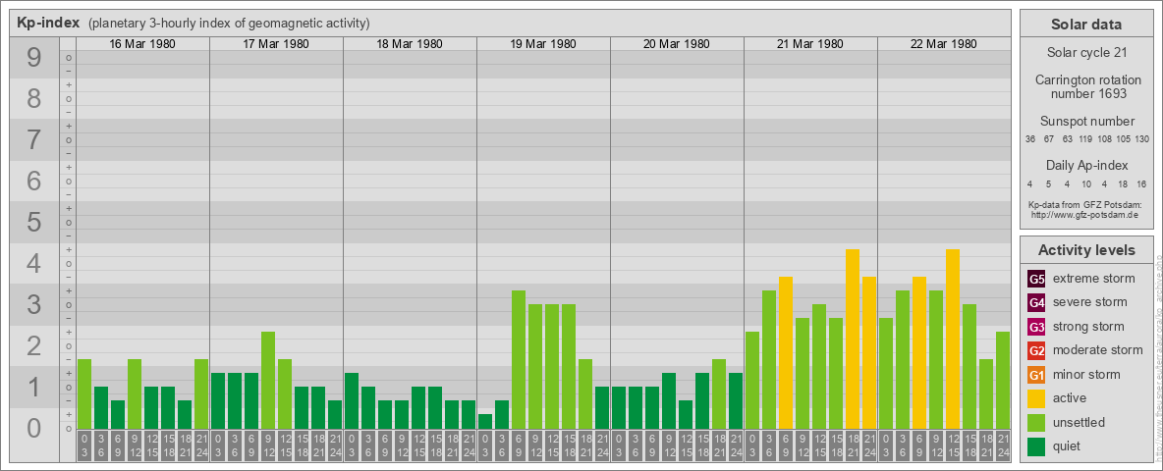Click the sunspot value 36

[1030, 139]
